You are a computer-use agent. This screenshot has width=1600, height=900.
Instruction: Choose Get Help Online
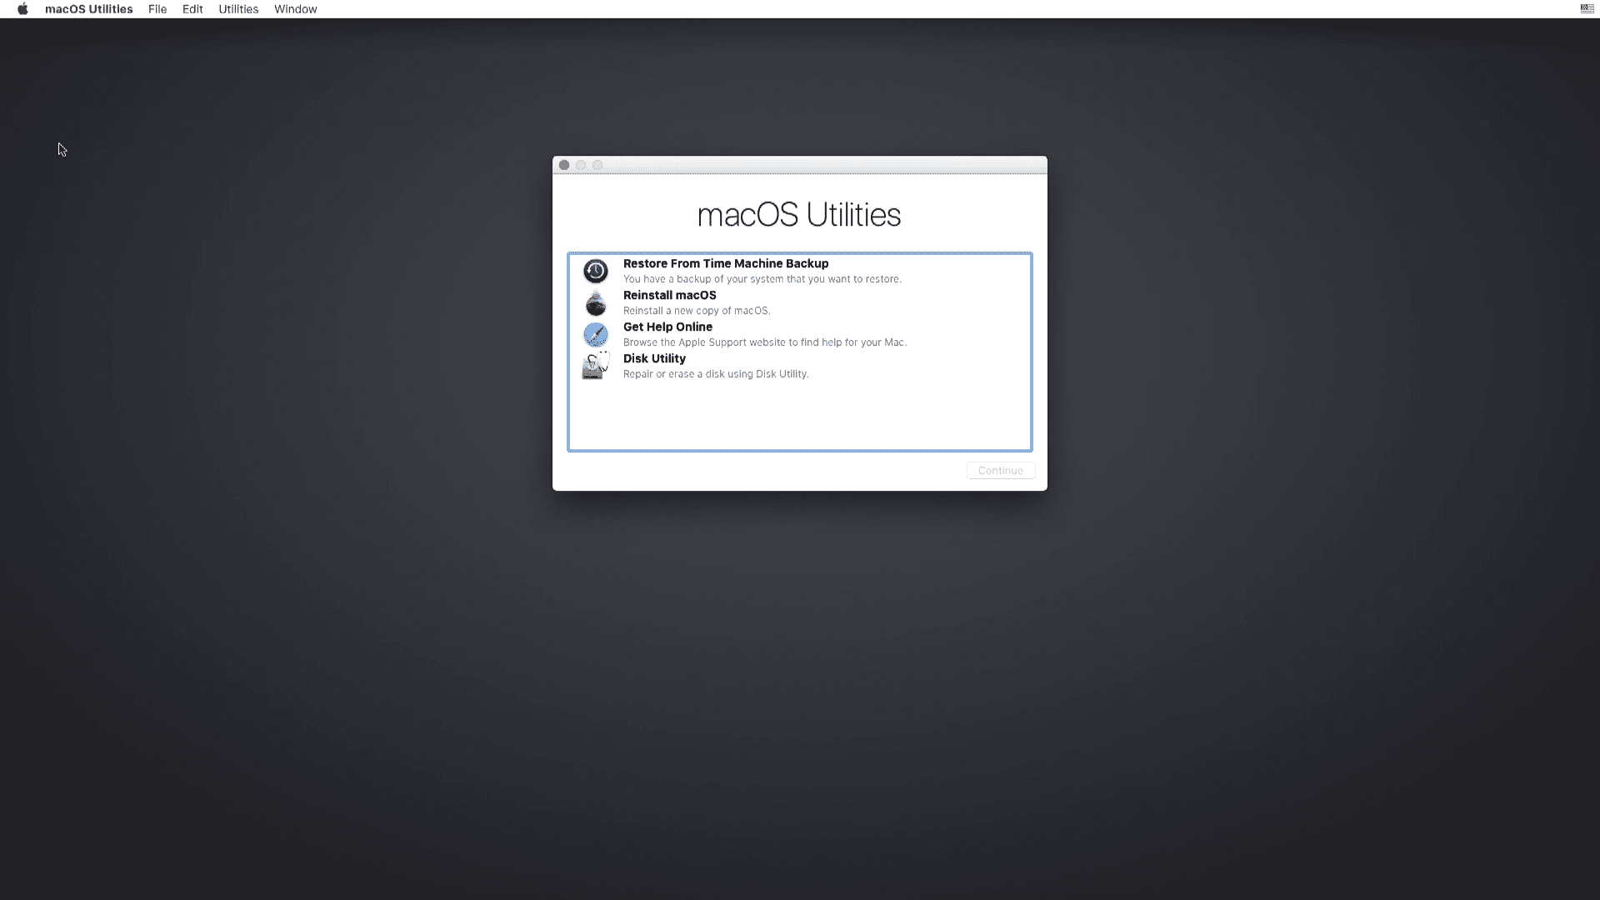tap(667, 327)
